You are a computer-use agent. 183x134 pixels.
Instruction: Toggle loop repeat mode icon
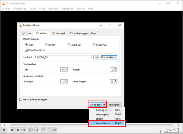[49, 130]
